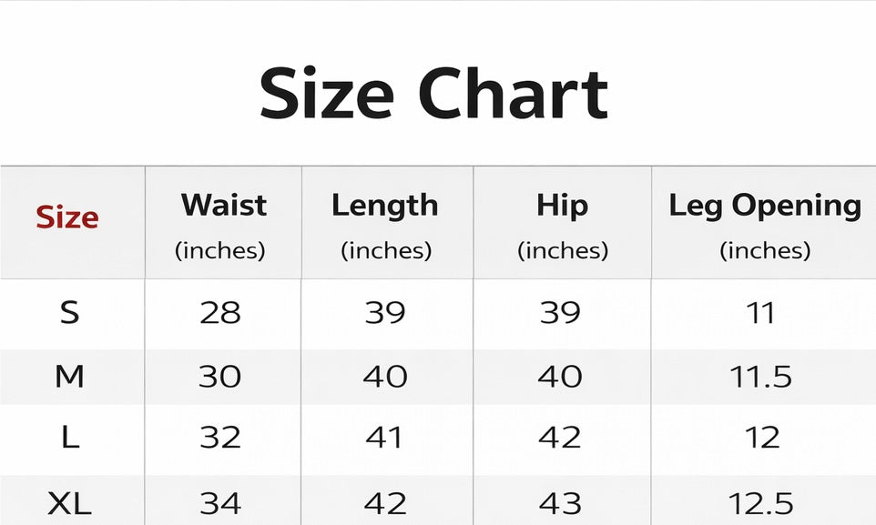Click the Leg Opening column header
This screenshot has width=876, height=525.
(x=764, y=207)
